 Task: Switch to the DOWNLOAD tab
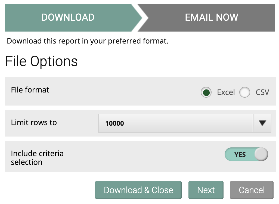point(71,18)
